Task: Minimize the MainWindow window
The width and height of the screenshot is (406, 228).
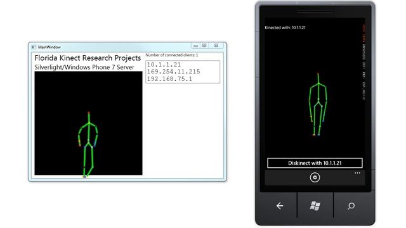Action: [196, 46]
